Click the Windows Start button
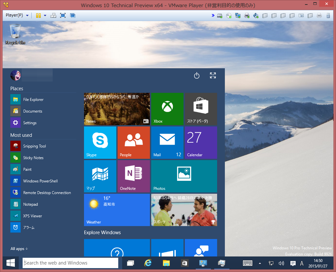Screen dimensions: 336x272 [x=10, y=263]
